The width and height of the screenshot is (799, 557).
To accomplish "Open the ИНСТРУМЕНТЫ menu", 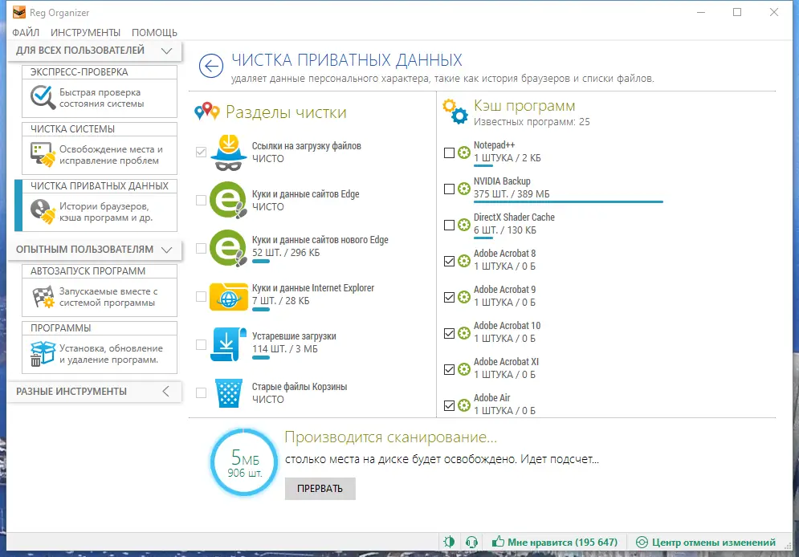I will pyautogui.click(x=85, y=33).
